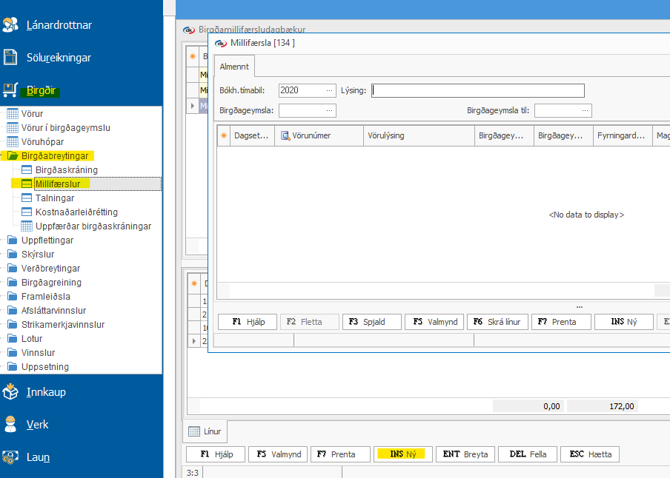The image size is (670, 478).
Task: Click the Birgðir shopping cart icon
Action: [10, 90]
